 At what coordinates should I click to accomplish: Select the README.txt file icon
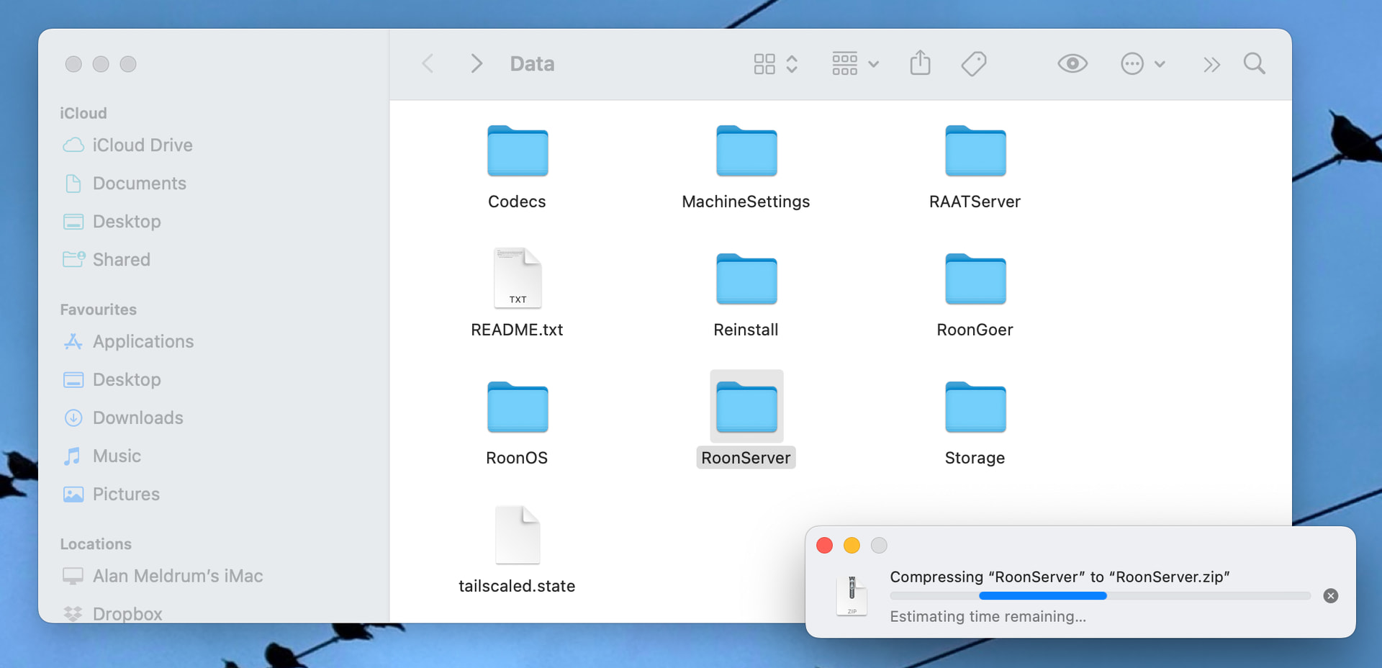[517, 279]
